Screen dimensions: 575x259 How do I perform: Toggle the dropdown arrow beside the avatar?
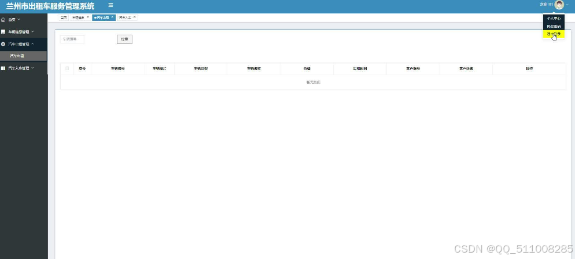[x=567, y=5]
